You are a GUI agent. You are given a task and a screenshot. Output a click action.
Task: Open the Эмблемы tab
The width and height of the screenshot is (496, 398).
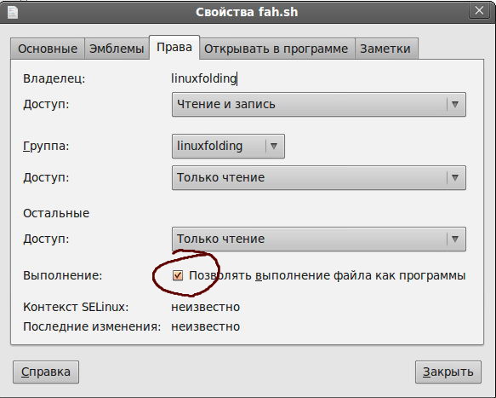pyautogui.click(x=117, y=49)
